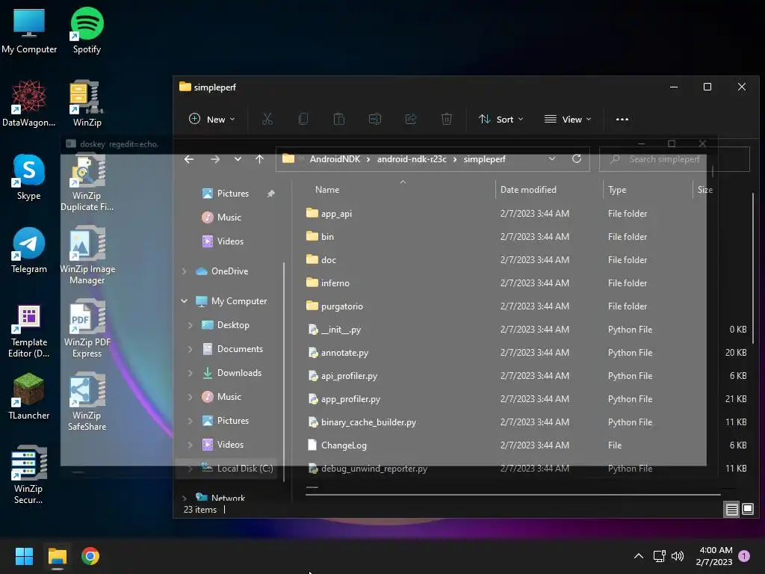This screenshot has height=574, width=765.
Task: Click the Cut scissors icon in toolbar
Action: coord(267,119)
